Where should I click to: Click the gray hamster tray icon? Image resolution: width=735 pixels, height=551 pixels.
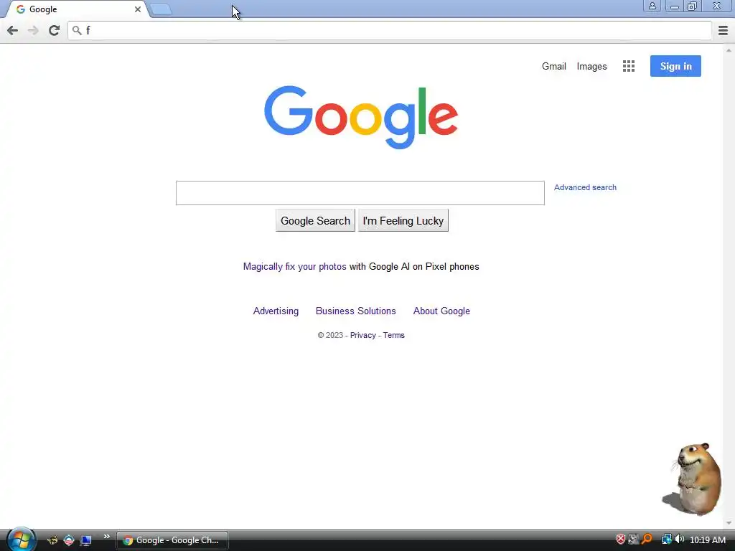(x=633, y=540)
